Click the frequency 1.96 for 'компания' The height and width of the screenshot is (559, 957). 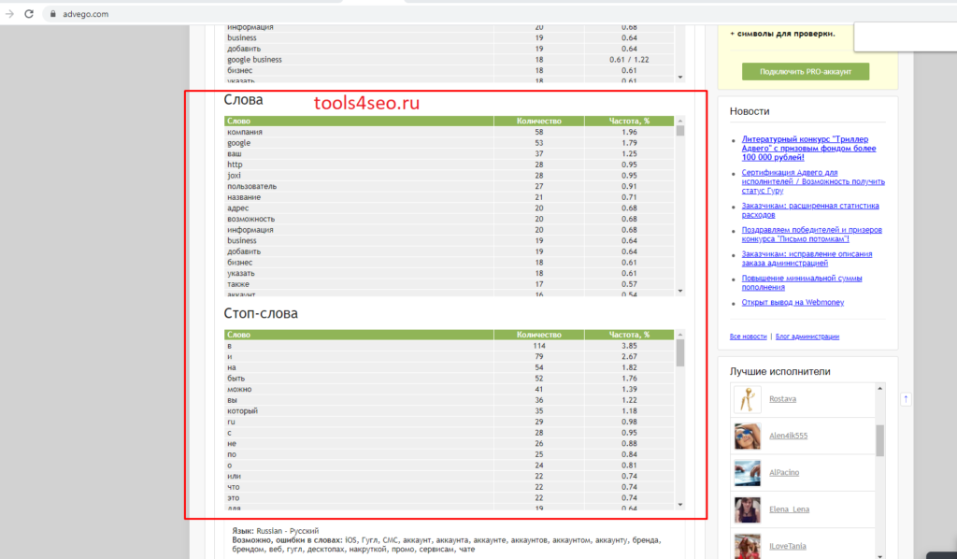point(629,132)
